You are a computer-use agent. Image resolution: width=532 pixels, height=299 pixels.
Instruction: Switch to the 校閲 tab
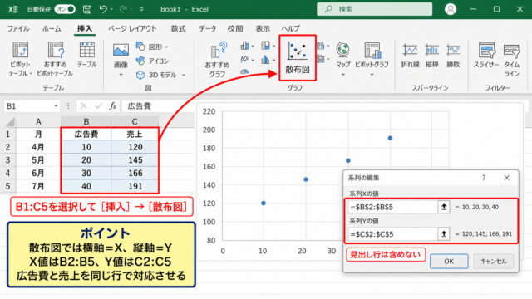(234, 28)
